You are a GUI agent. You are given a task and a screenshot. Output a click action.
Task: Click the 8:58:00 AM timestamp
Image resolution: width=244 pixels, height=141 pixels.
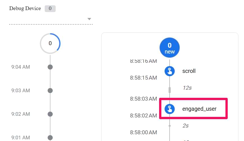click(143, 132)
